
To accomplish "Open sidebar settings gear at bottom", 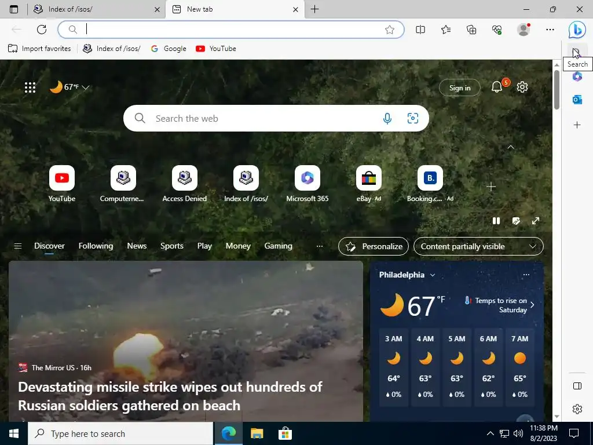I will 577,409.
